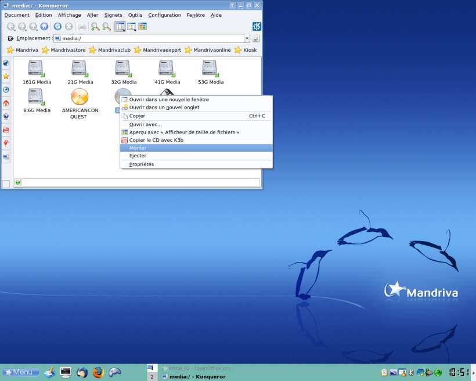The width and height of the screenshot is (476, 381).
Task: Click the bookmarks star sidebar tab
Action: pos(6,76)
